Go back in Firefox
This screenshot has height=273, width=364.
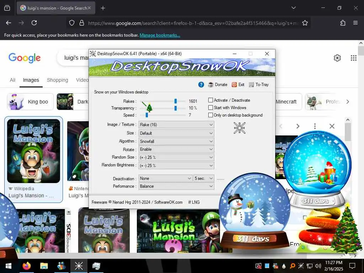[9, 23]
